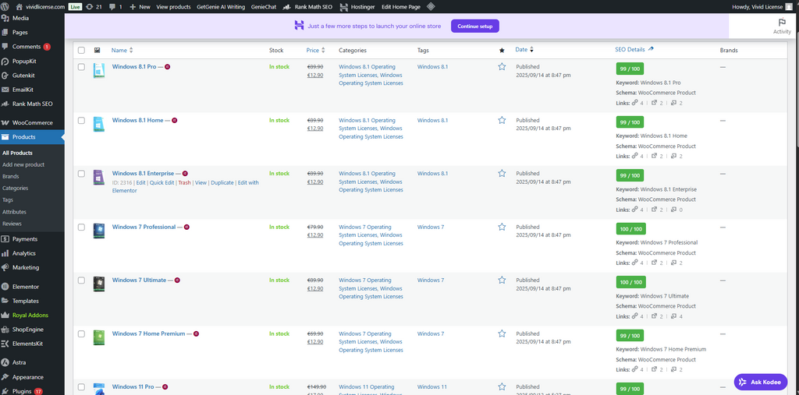Screen dimensions: 799x395
Task: Check the Windows 8.1 Home row checkbox
Action: 81,120
